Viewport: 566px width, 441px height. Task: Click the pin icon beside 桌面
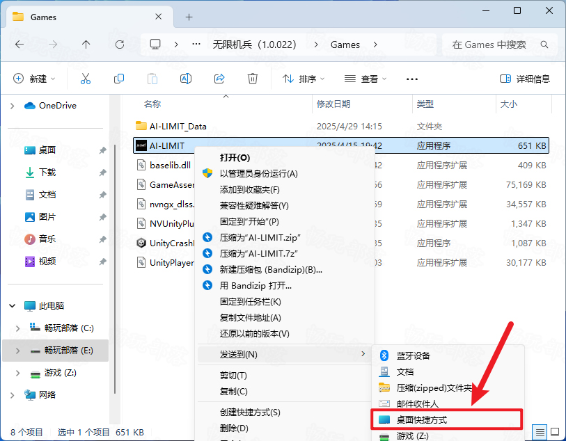[x=103, y=150]
